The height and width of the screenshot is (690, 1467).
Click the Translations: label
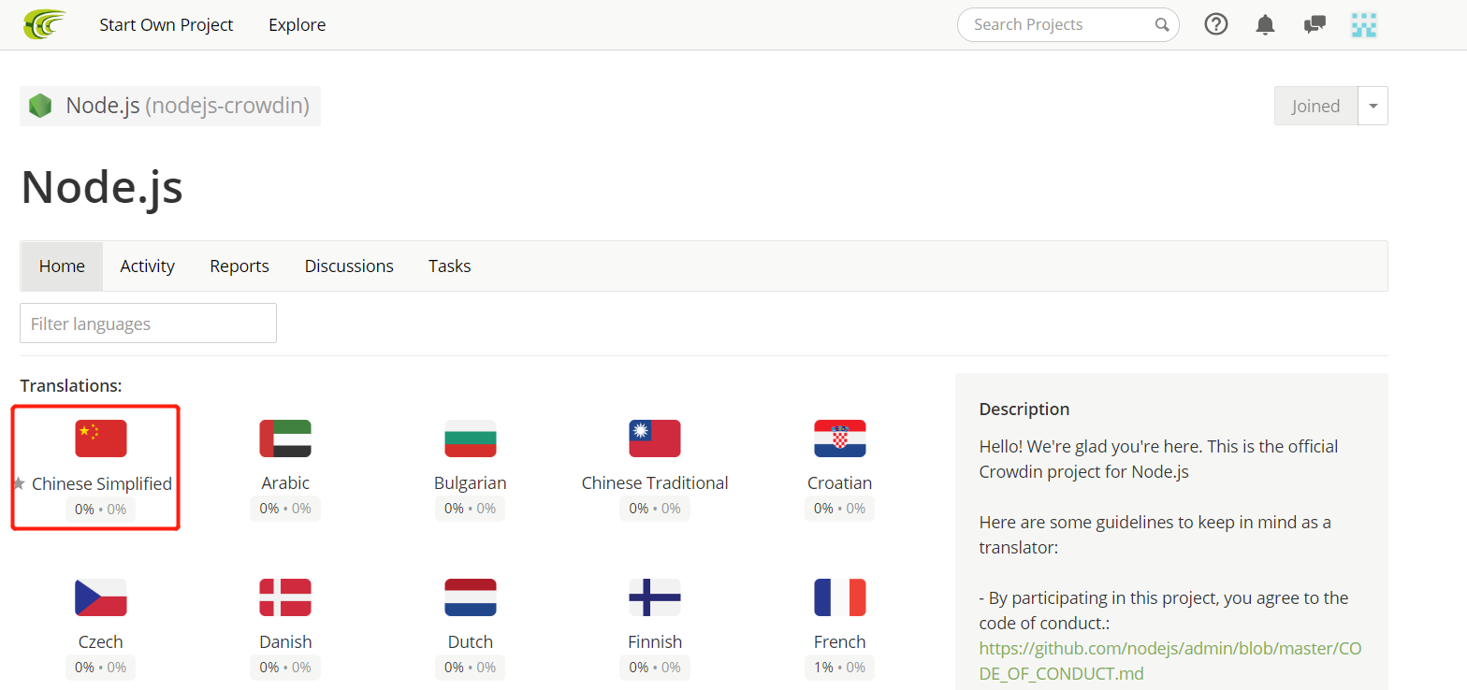tap(71, 386)
